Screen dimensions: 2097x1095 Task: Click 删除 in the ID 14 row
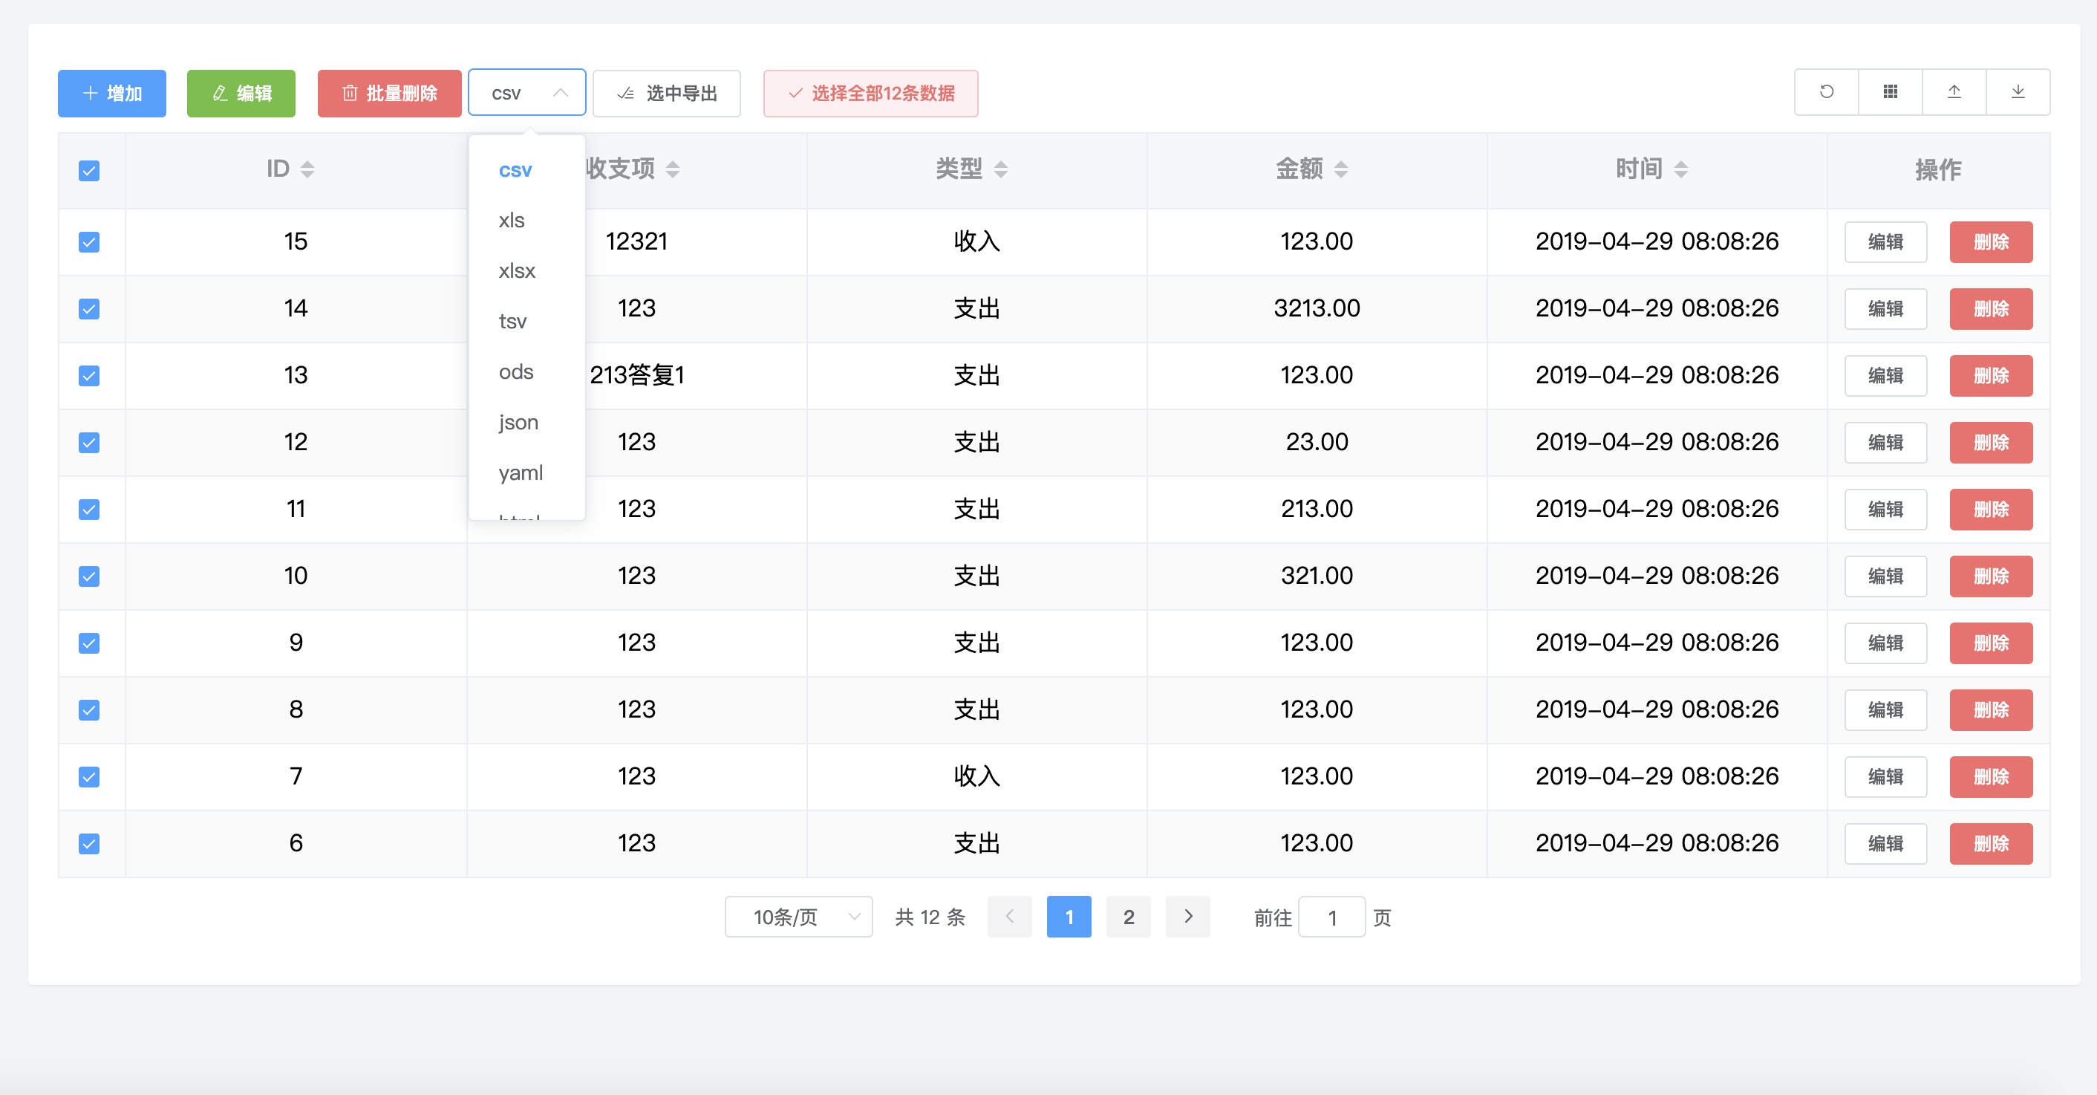point(1991,308)
